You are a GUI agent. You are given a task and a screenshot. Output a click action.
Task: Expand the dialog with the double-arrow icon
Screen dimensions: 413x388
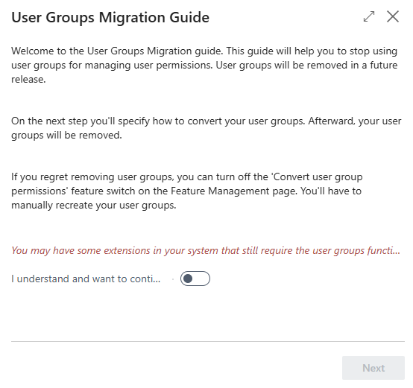[369, 16]
